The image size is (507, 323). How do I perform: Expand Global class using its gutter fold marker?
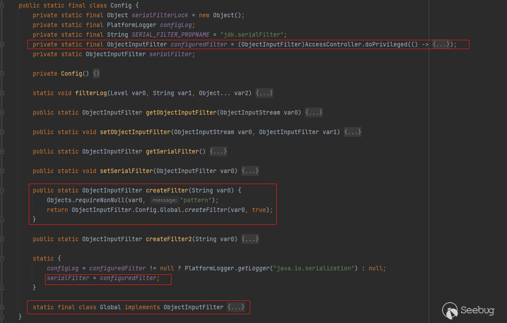click(2, 307)
